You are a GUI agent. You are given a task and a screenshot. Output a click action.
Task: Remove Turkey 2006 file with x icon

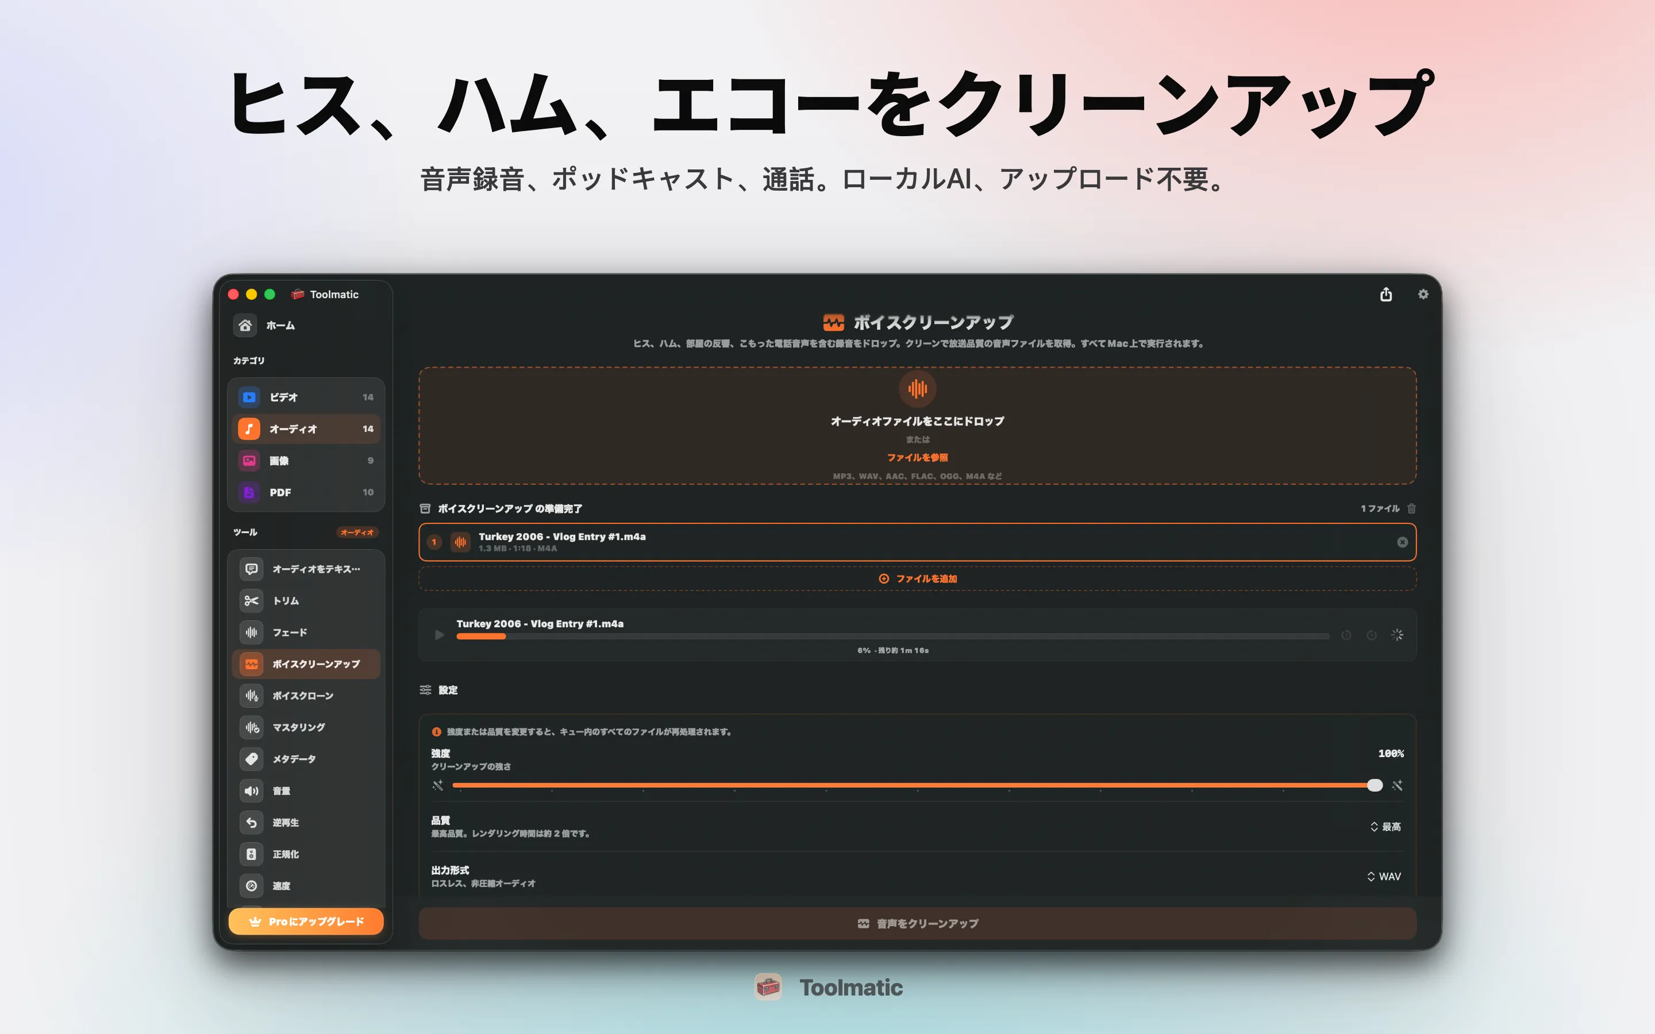tap(1402, 542)
